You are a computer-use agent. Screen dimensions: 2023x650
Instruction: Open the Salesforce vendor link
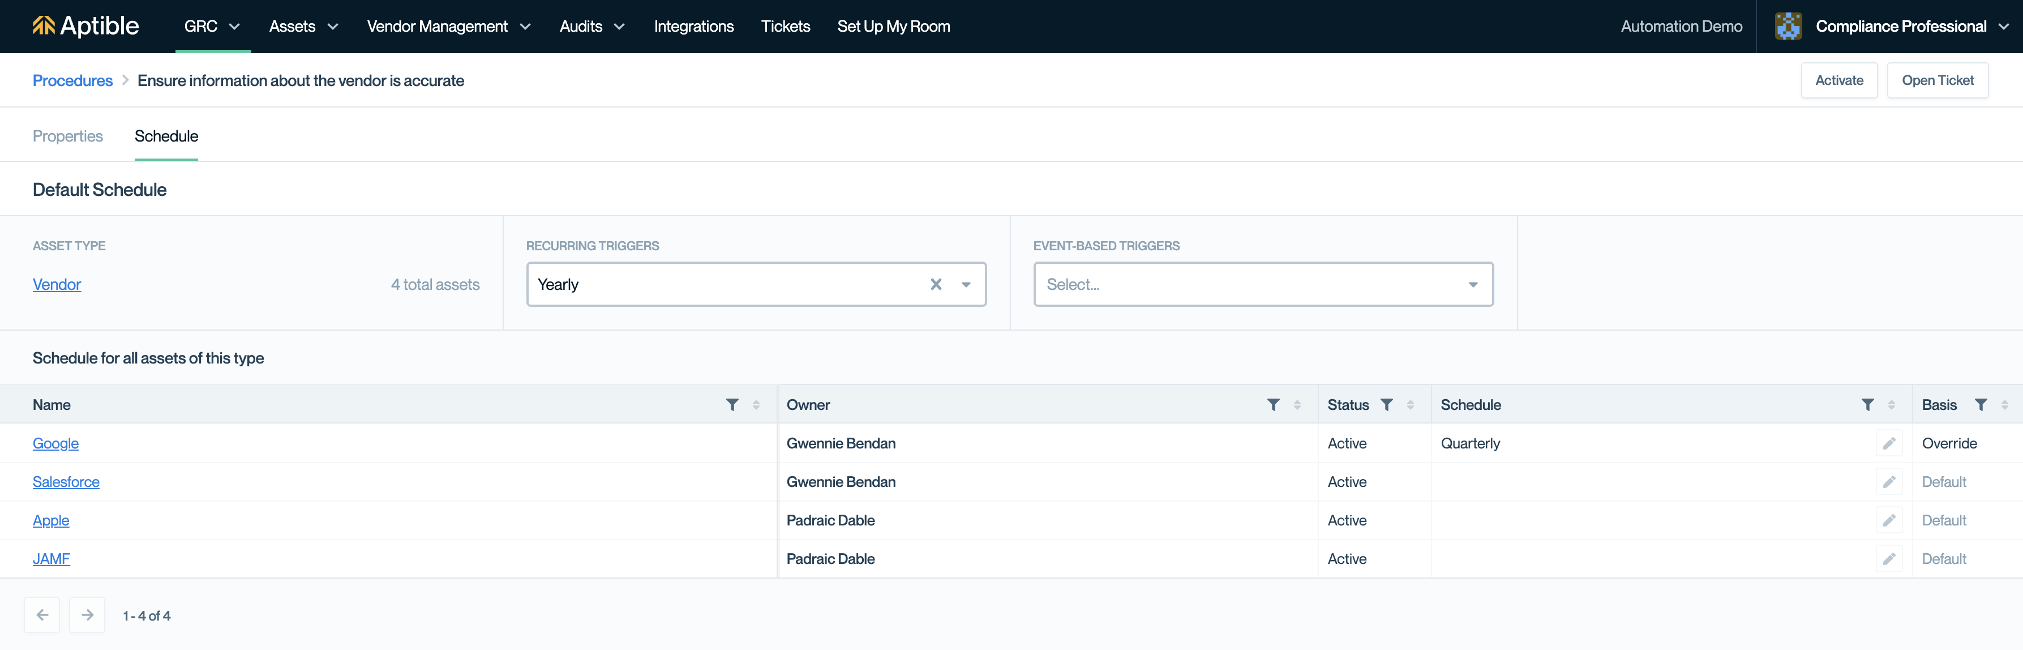pos(66,482)
